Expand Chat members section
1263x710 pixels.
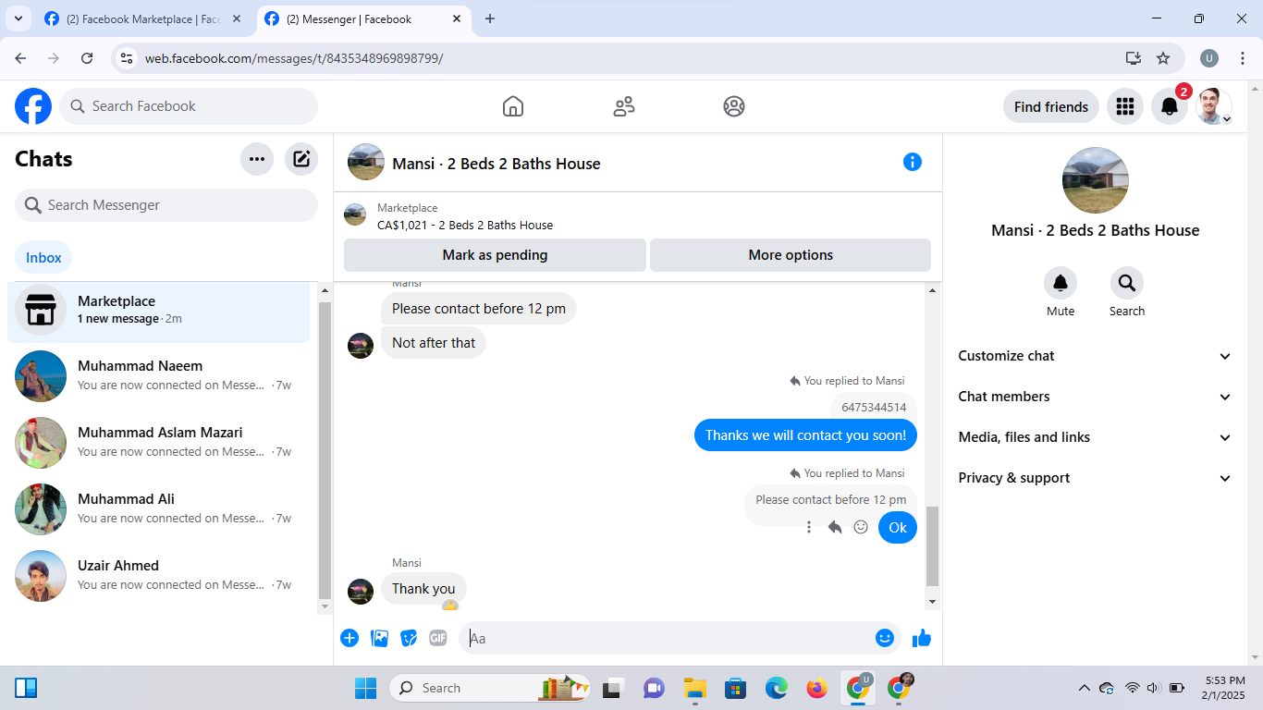pyautogui.click(x=1096, y=397)
